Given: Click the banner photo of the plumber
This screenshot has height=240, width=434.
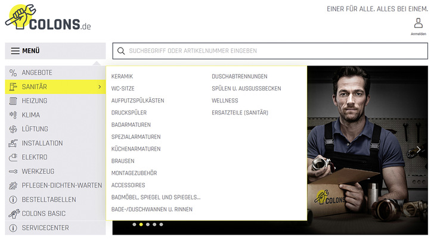Looking at the screenshot, I should [x=368, y=150].
